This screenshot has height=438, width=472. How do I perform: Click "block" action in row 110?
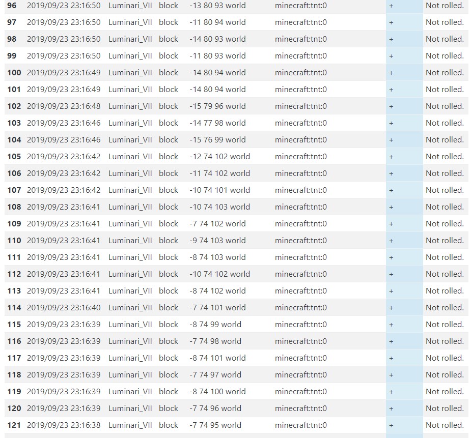169,240
